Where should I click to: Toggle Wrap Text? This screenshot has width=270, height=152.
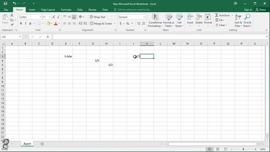pos(97,17)
